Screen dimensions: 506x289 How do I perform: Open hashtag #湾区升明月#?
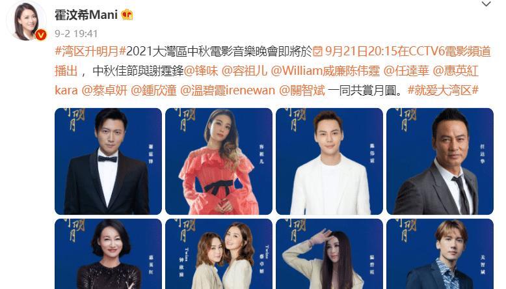(x=90, y=51)
